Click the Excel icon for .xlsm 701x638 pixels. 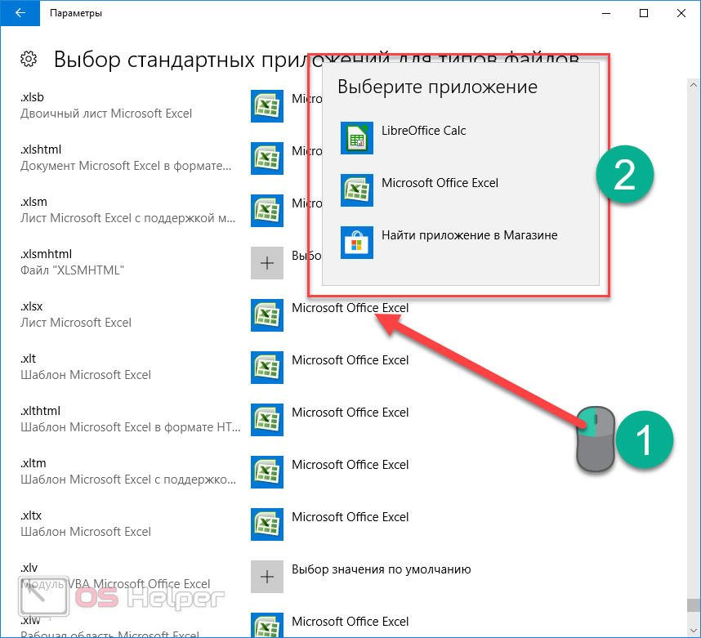[x=267, y=211]
